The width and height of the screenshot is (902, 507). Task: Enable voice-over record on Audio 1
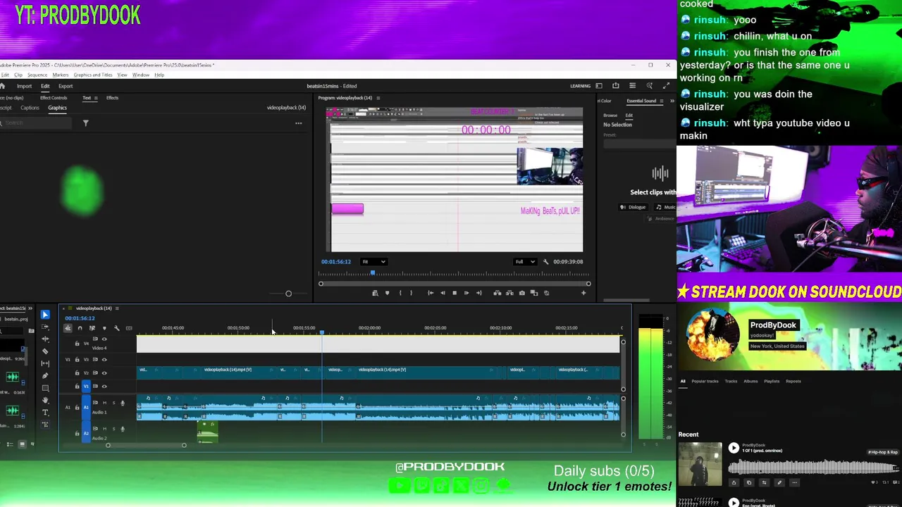point(123,403)
